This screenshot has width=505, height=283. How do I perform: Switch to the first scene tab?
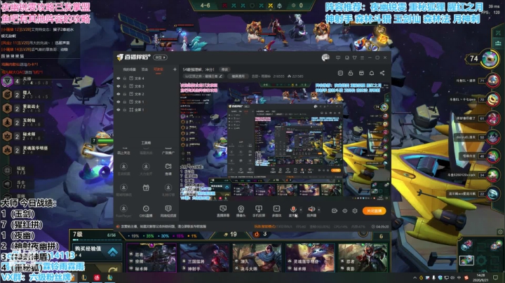[x=129, y=69]
